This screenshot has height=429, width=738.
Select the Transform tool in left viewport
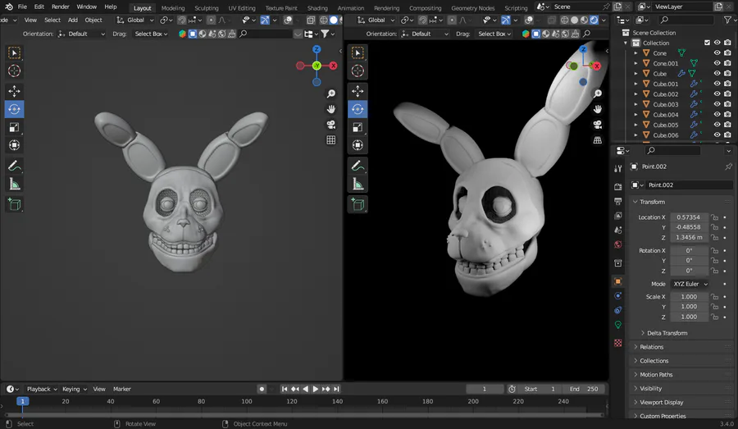[x=14, y=145]
